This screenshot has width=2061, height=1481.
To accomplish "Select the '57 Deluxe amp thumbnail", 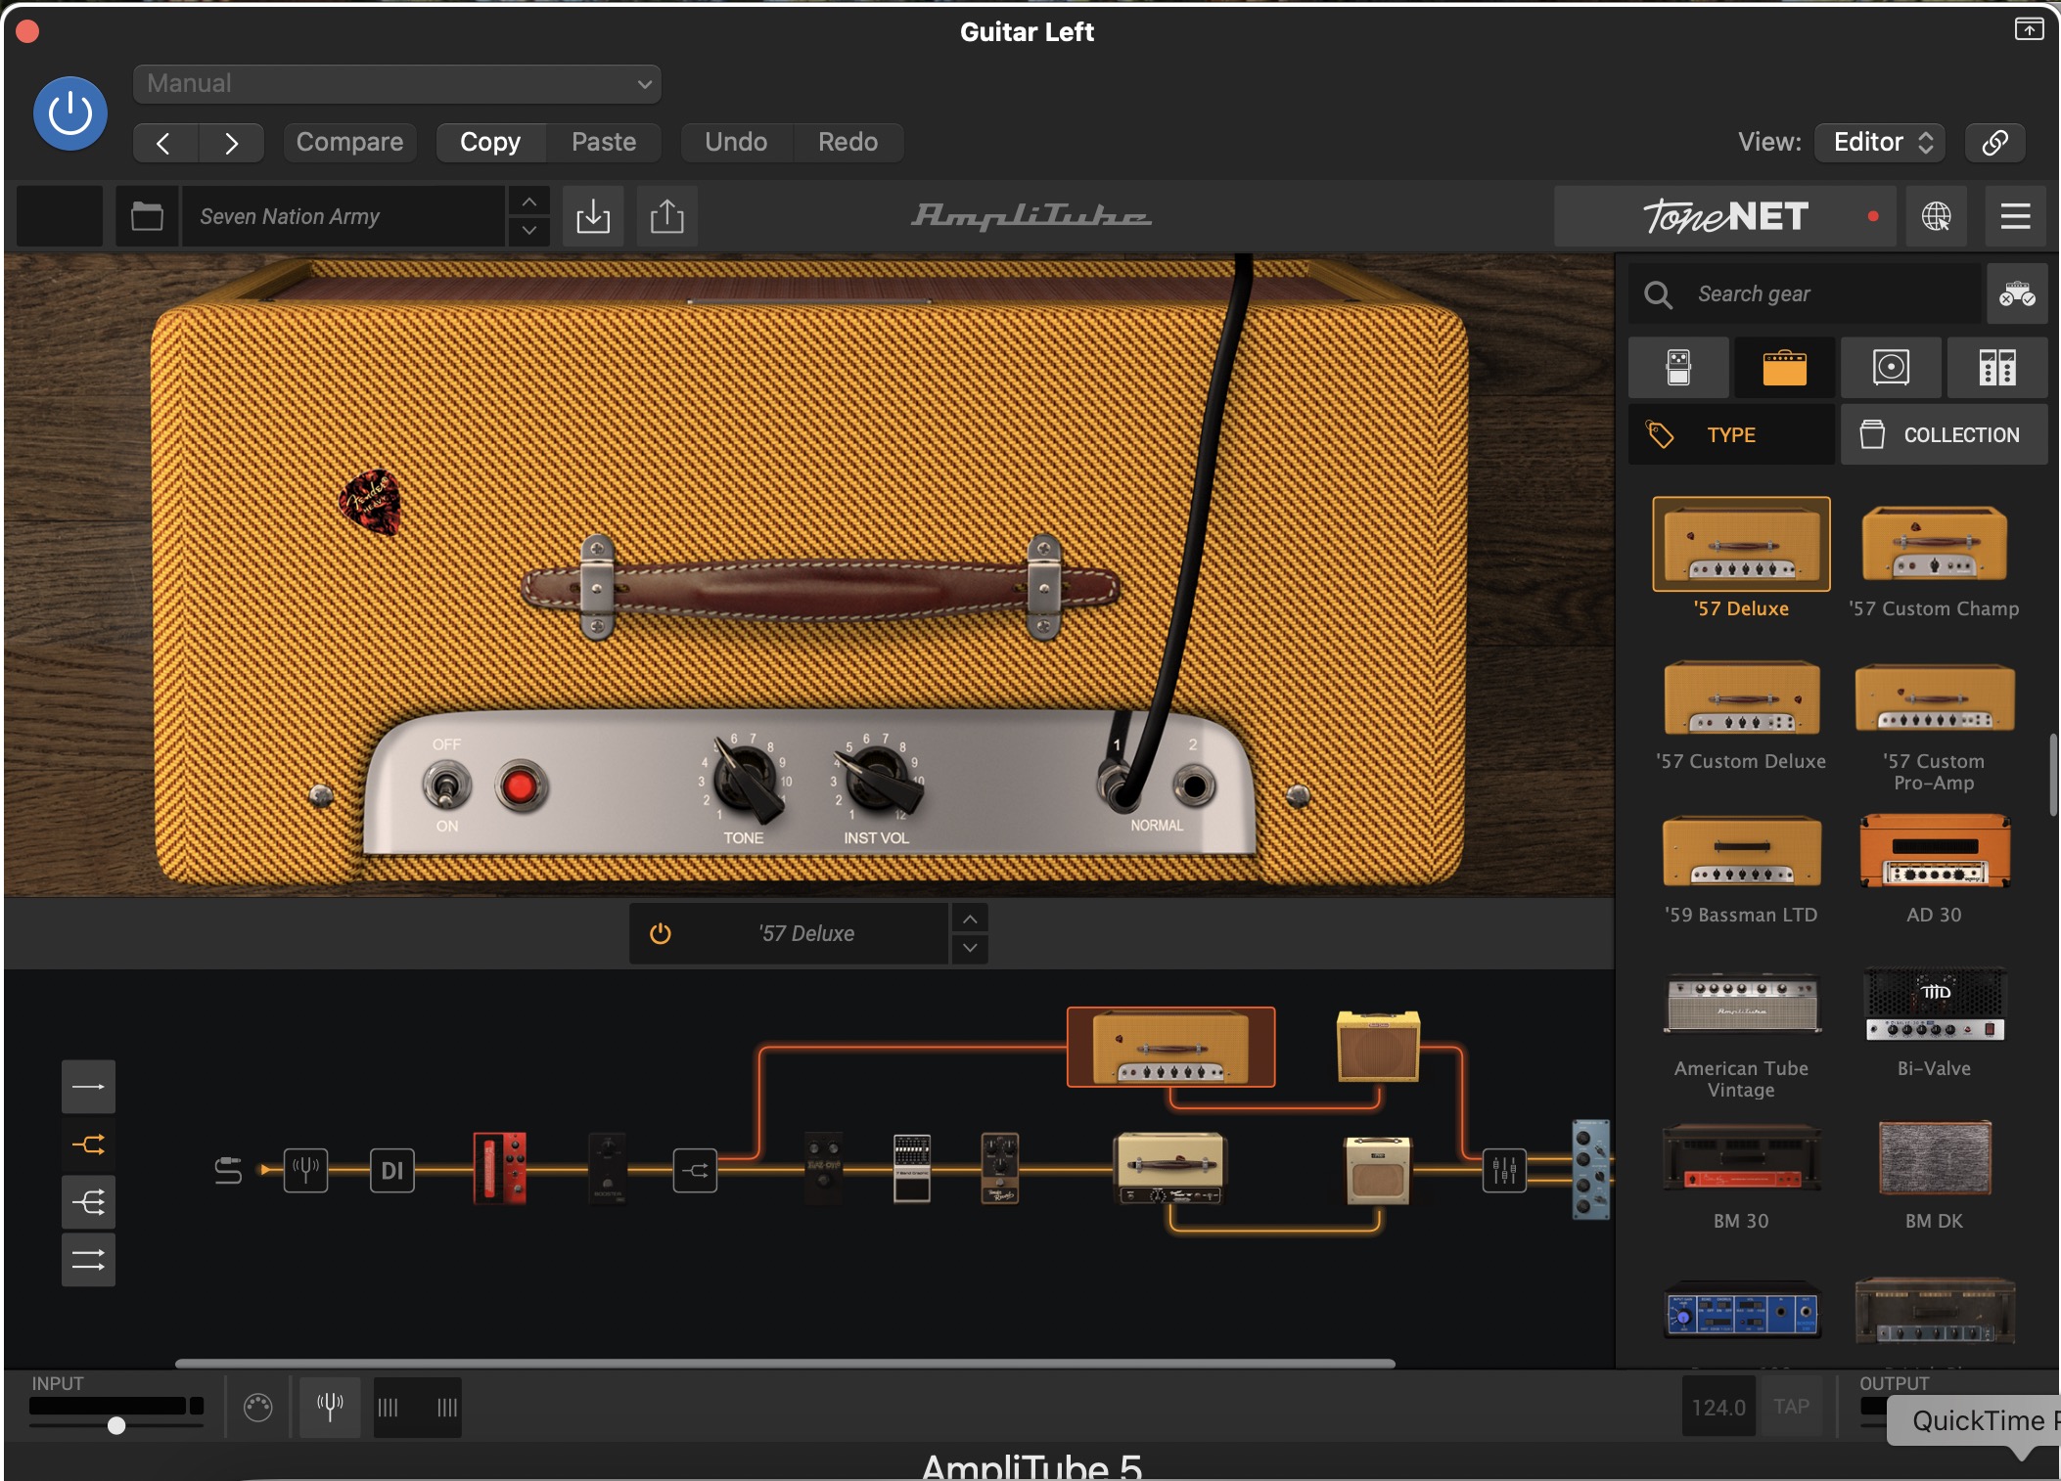I will (x=1741, y=544).
